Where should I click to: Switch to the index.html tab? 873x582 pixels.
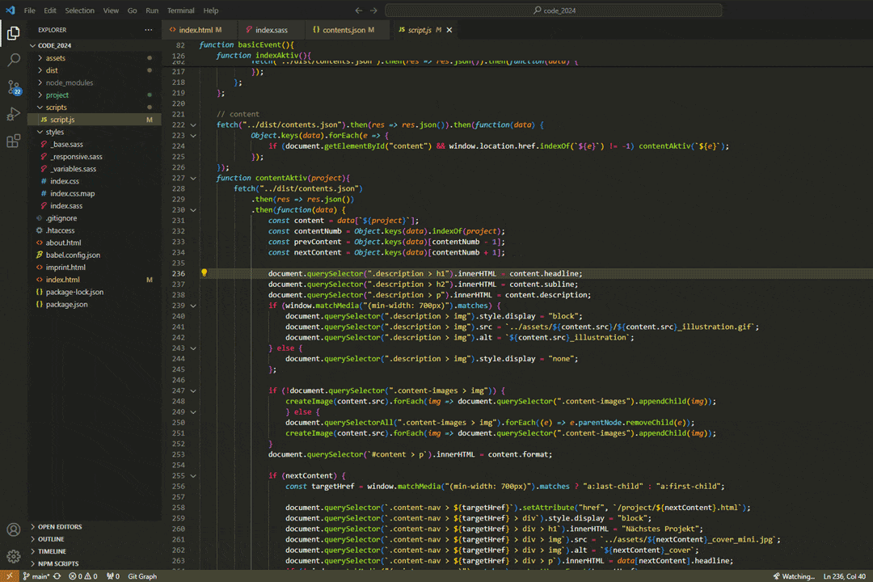pyautogui.click(x=200, y=30)
